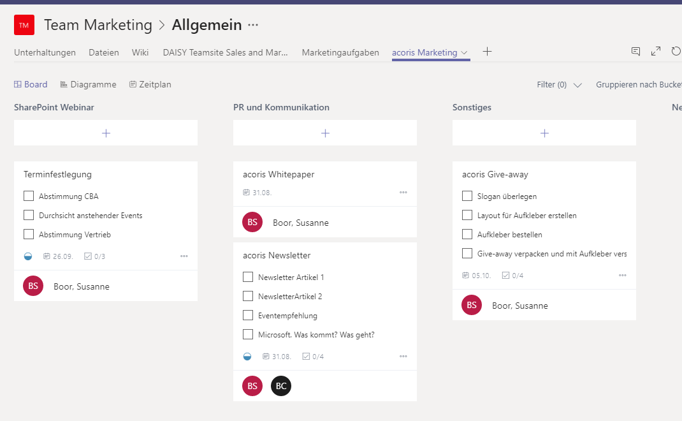Click the red TM team avatar
This screenshot has height=421, width=682.
coord(24,25)
